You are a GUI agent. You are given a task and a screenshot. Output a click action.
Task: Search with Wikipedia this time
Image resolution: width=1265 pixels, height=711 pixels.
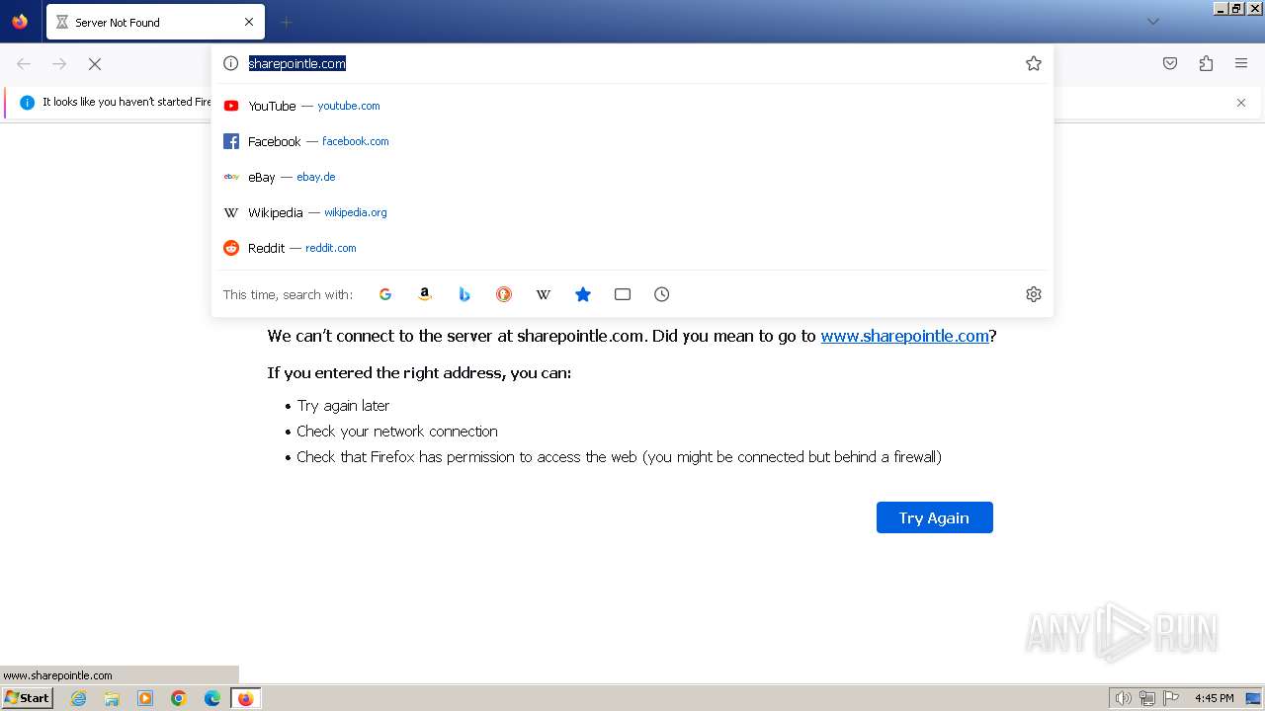pyautogui.click(x=544, y=294)
